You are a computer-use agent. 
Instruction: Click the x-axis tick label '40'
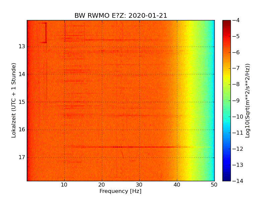click(x=177, y=185)
